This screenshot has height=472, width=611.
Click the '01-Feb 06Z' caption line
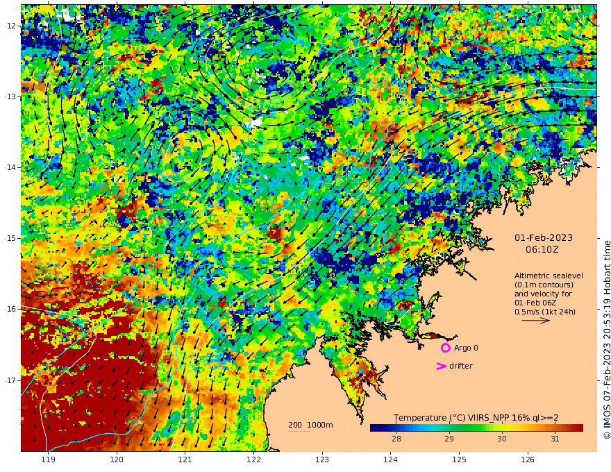pyautogui.click(x=535, y=303)
